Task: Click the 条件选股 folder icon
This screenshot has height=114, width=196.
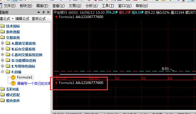Action: click(x=2, y=32)
